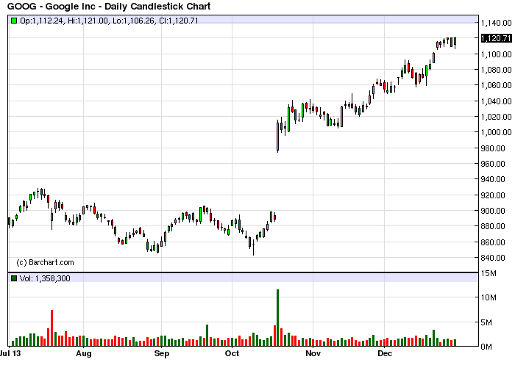This screenshot has width=515, height=376.
Task: Click the 1,080.00 price axis label
Action: 496,70
